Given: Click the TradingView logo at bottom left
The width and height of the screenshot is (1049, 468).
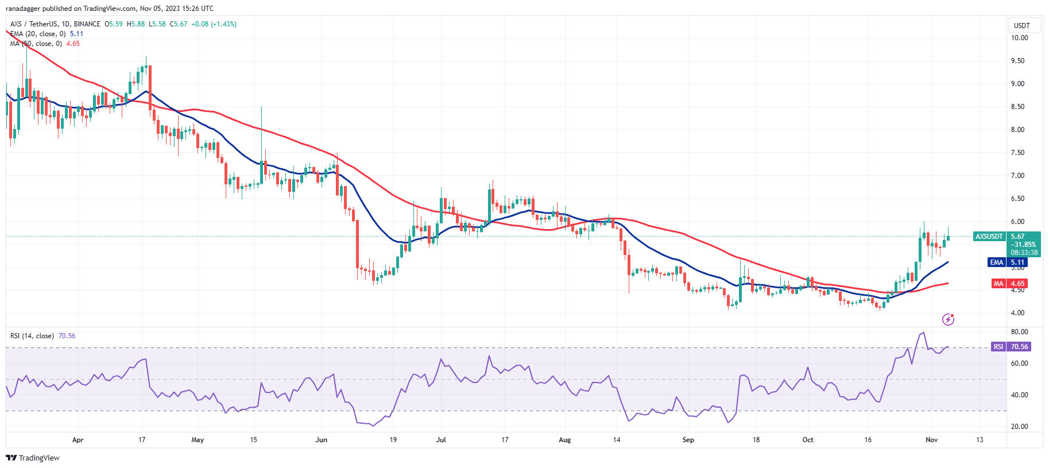Looking at the screenshot, I should click(33, 458).
